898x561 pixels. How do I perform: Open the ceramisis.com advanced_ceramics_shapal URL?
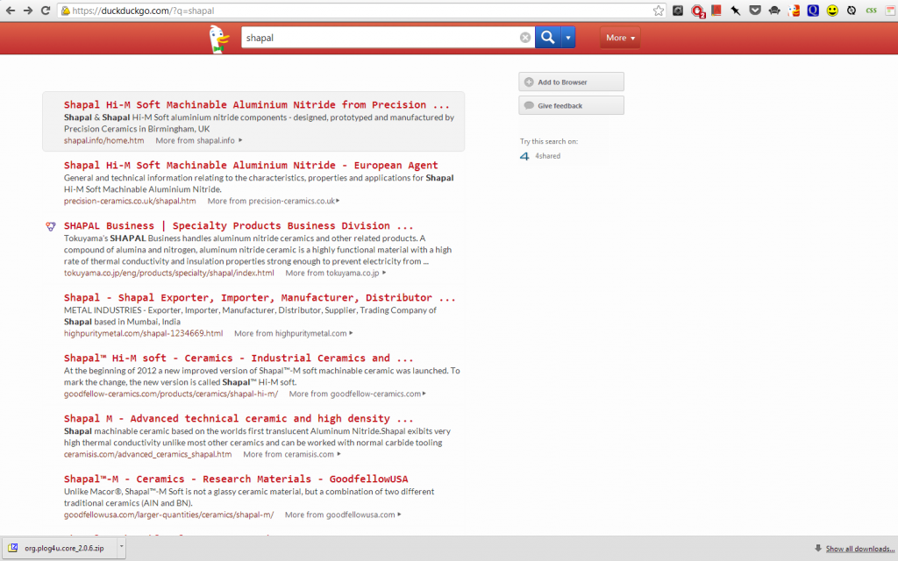point(147,455)
